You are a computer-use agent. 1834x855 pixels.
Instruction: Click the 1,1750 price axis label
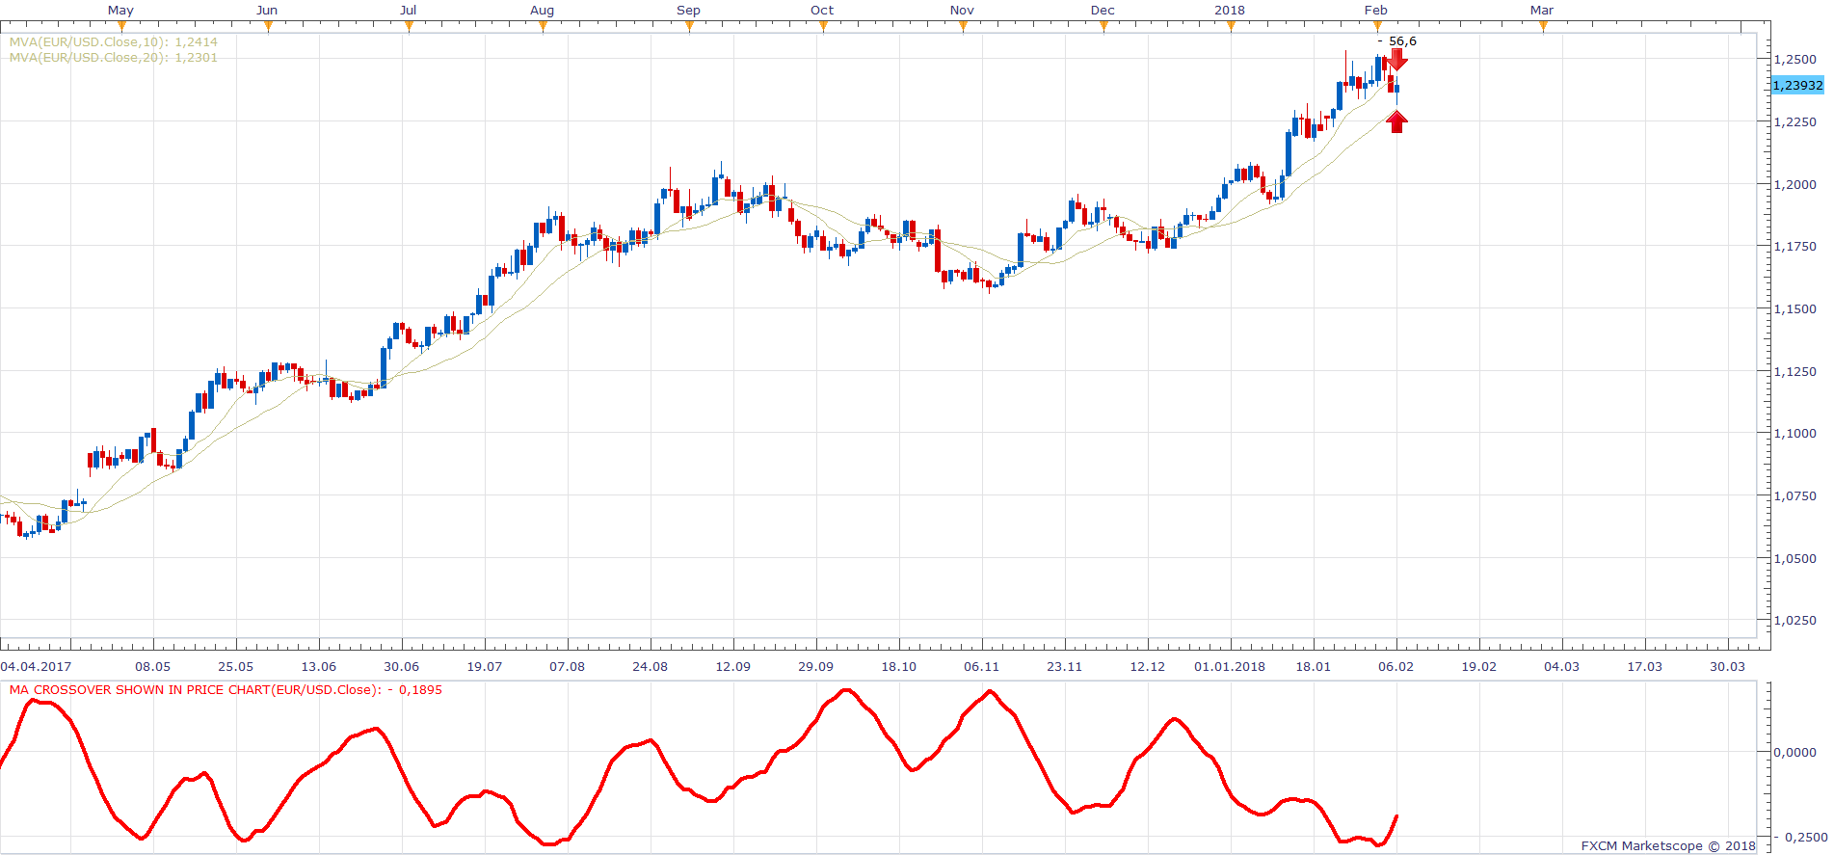[x=1795, y=247]
